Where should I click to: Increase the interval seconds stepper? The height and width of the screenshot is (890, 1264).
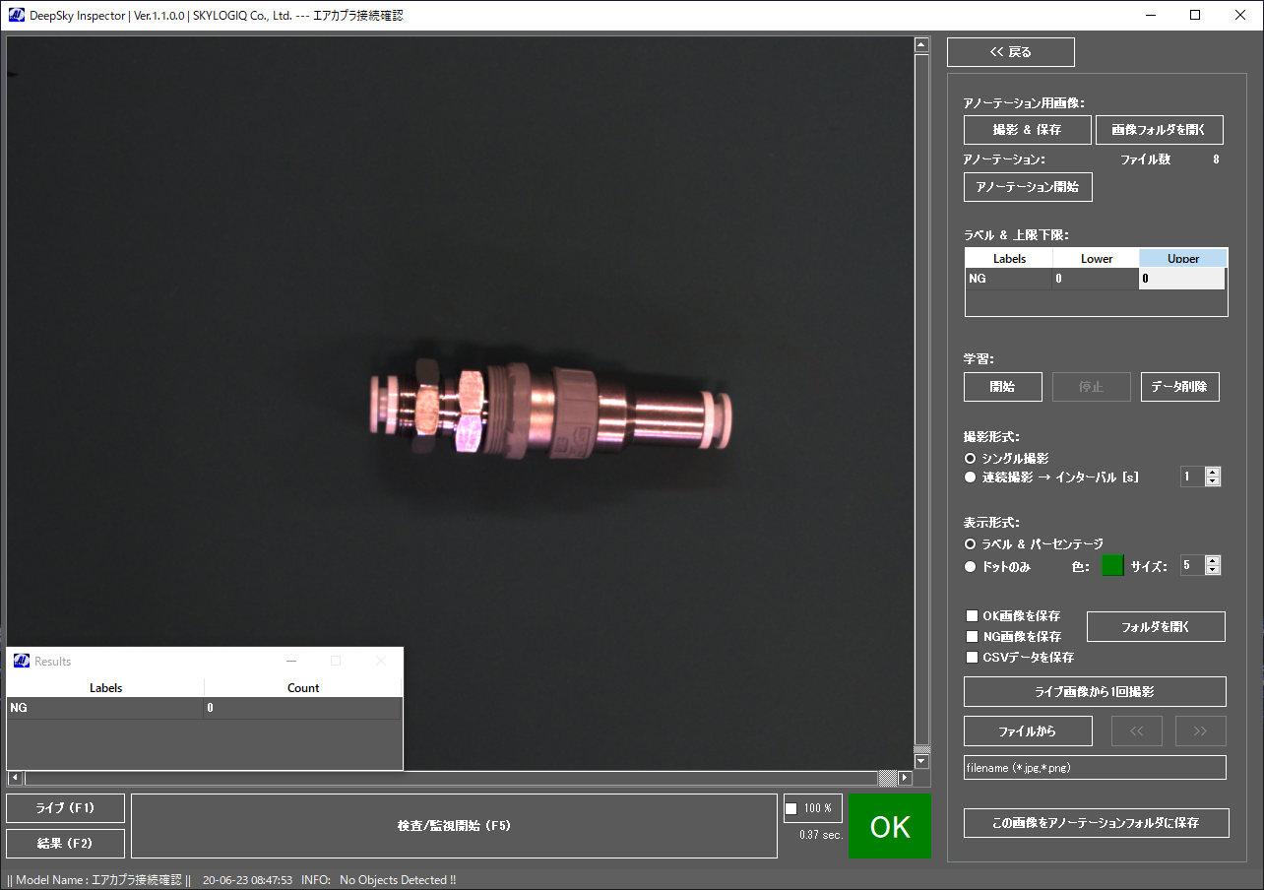[x=1213, y=472]
